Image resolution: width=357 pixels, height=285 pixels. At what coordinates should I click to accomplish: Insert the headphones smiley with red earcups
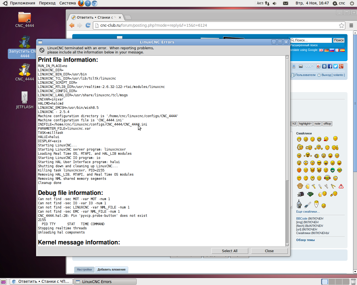327,178
